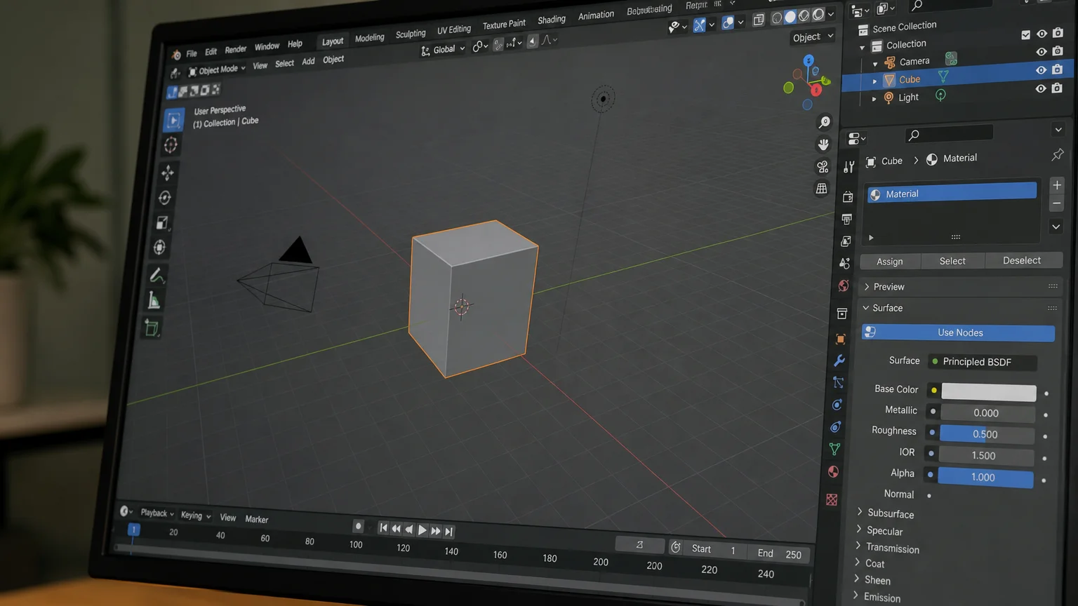Select the Scale tool
1078x606 pixels.
click(x=162, y=223)
